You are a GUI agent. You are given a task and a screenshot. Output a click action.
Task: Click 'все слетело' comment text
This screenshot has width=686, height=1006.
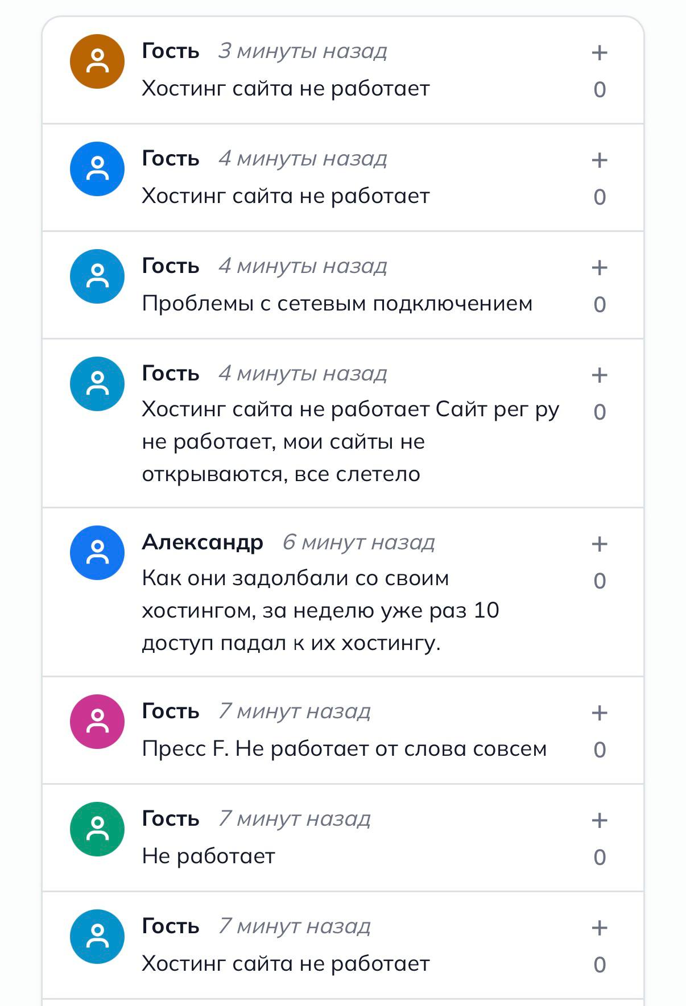pos(358,474)
